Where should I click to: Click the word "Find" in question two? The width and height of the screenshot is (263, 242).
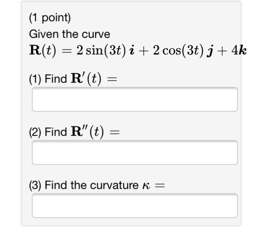click(53, 132)
